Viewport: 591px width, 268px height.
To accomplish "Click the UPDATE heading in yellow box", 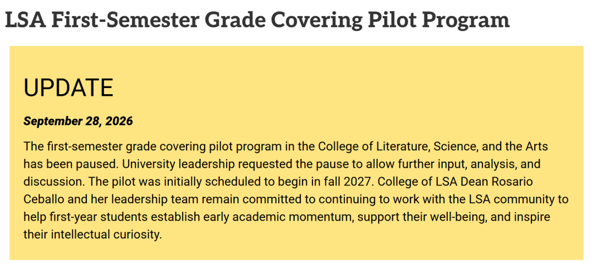I will click(68, 88).
